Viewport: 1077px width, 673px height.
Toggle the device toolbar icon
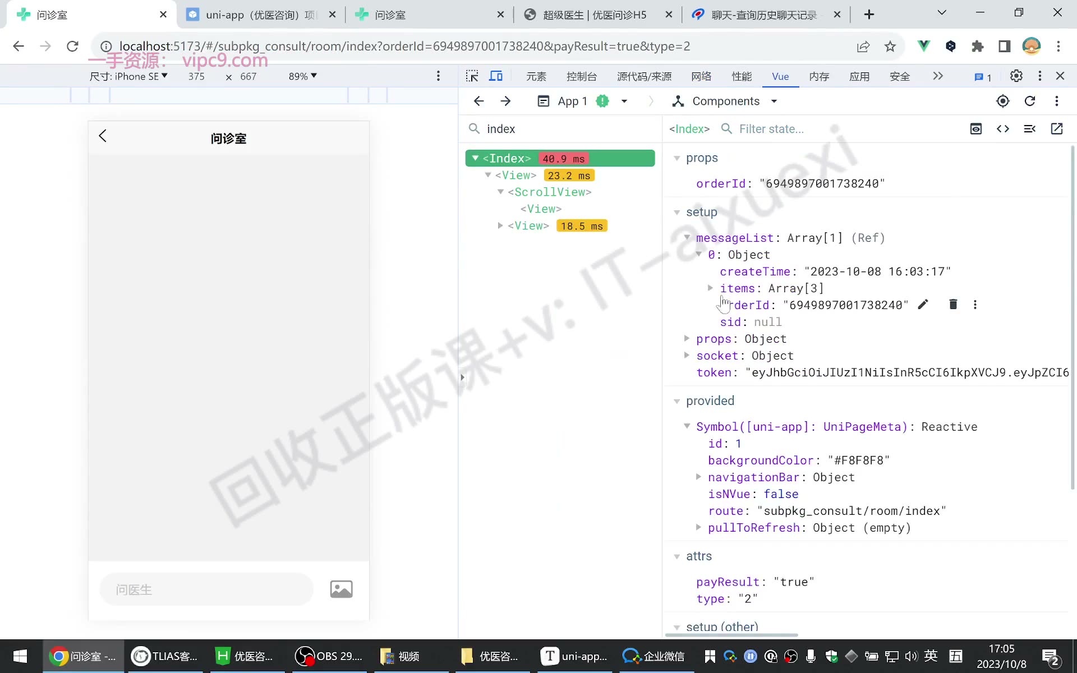pos(496,76)
